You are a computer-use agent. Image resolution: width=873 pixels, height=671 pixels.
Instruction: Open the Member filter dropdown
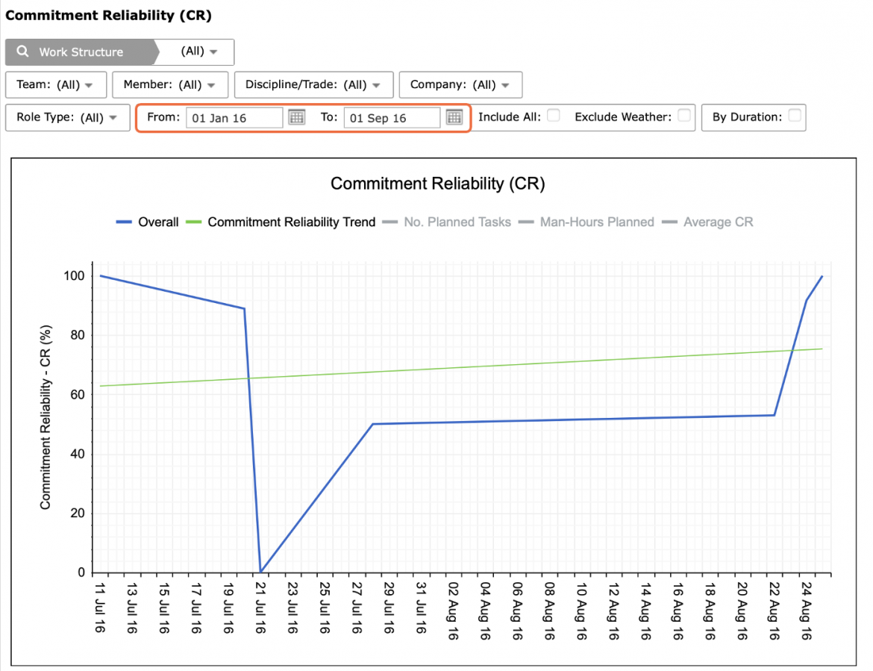(x=170, y=84)
